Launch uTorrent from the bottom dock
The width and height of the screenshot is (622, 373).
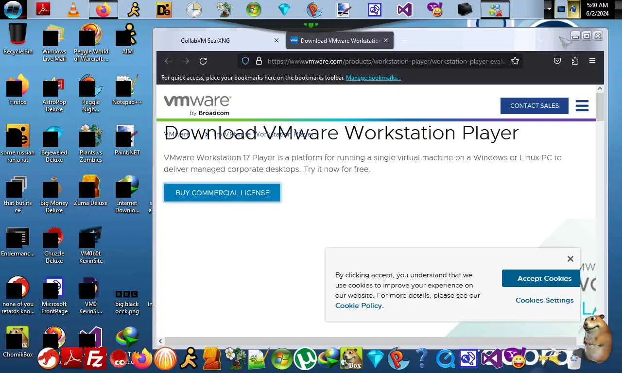coord(305,359)
